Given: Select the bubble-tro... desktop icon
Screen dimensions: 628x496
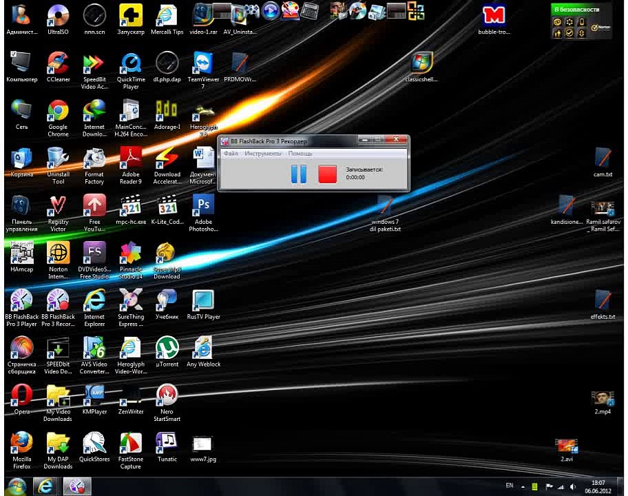Looking at the screenshot, I should point(494,19).
